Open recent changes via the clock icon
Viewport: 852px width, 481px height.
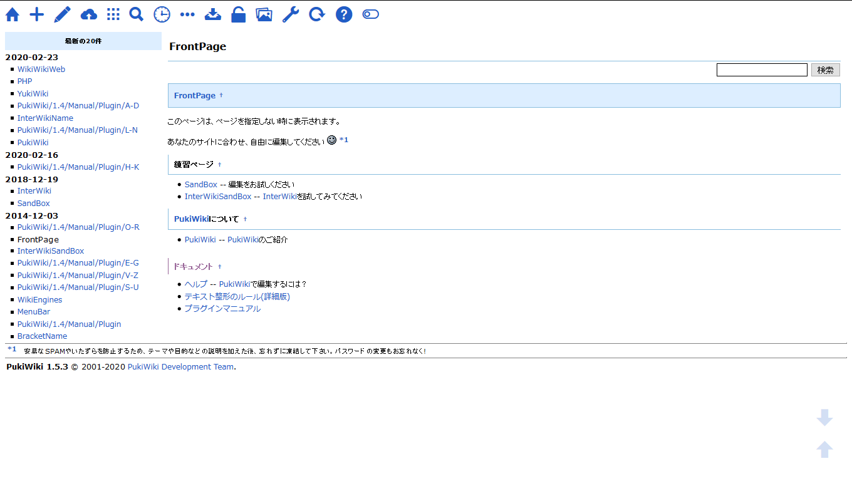(162, 14)
